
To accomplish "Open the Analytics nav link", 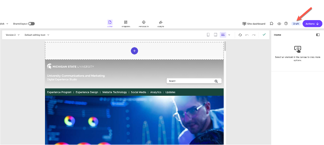I will click(156, 92).
